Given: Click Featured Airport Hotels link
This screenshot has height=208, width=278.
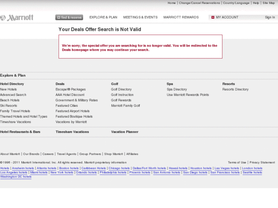Looking at the screenshot, I should coord(73,111).
